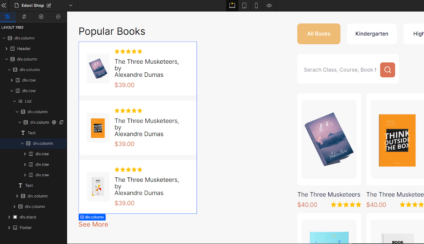Click the swap icon on the selected div.column
Image resolution: width=424 pixels, height=244 pixels.
(x=62, y=122)
